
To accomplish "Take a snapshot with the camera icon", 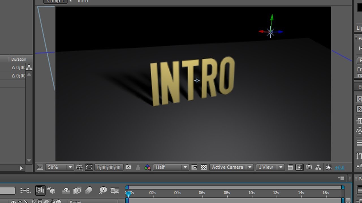I will tap(128, 167).
